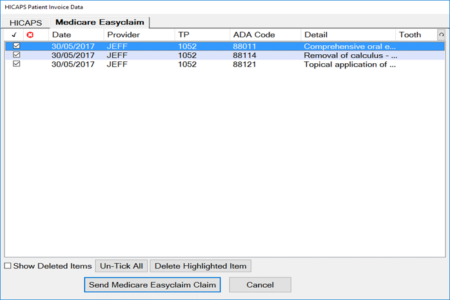The width and height of the screenshot is (450, 300).
Task: Click the 30/05/2017 date in the 88114 row
Action: coord(73,55)
